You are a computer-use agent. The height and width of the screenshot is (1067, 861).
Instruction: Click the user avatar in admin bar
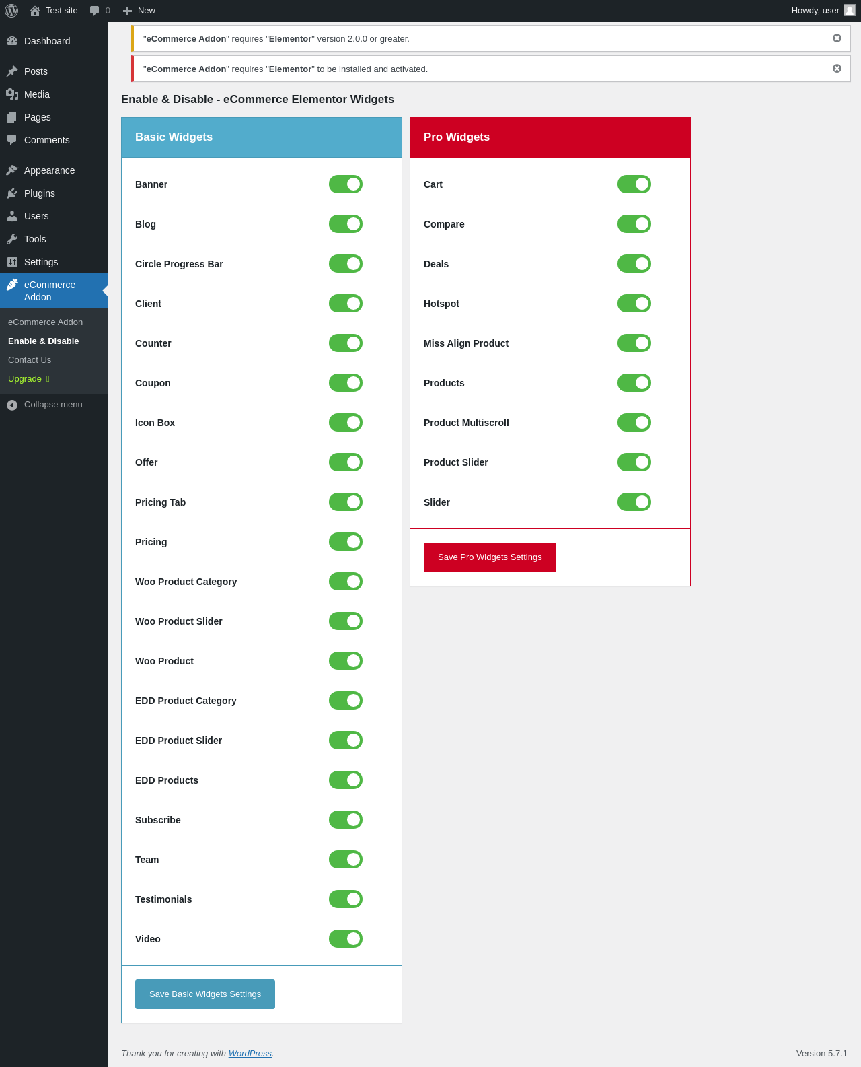tap(850, 10)
